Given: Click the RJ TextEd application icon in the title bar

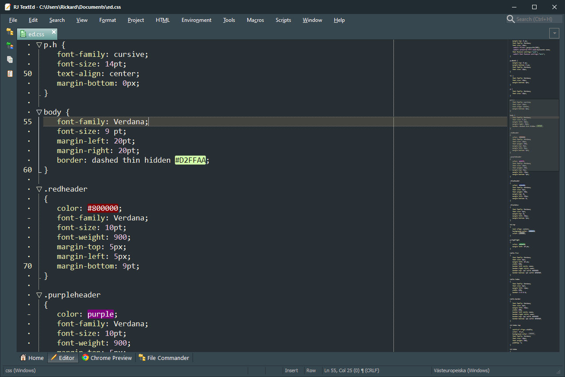Looking at the screenshot, I should (x=7, y=7).
